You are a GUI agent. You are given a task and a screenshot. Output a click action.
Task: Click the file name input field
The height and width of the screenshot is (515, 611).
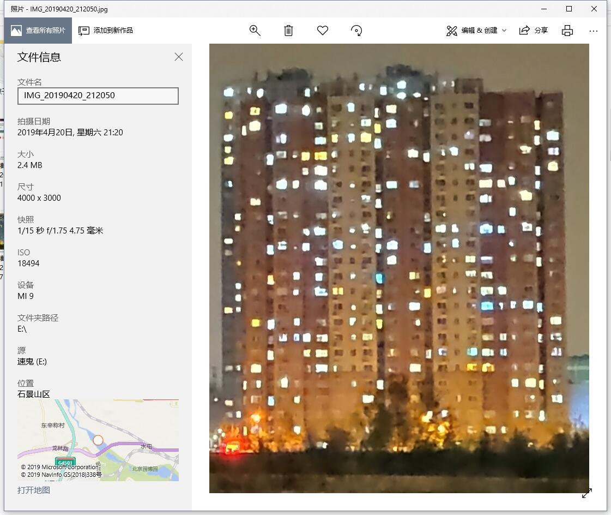click(x=98, y=95)
